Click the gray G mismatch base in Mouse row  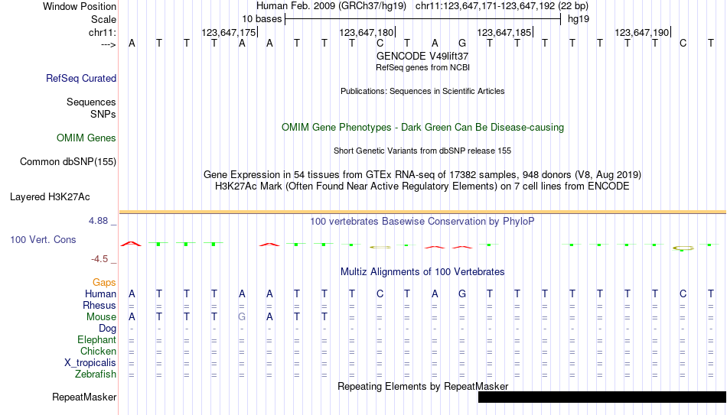click(x=242, y=317)
